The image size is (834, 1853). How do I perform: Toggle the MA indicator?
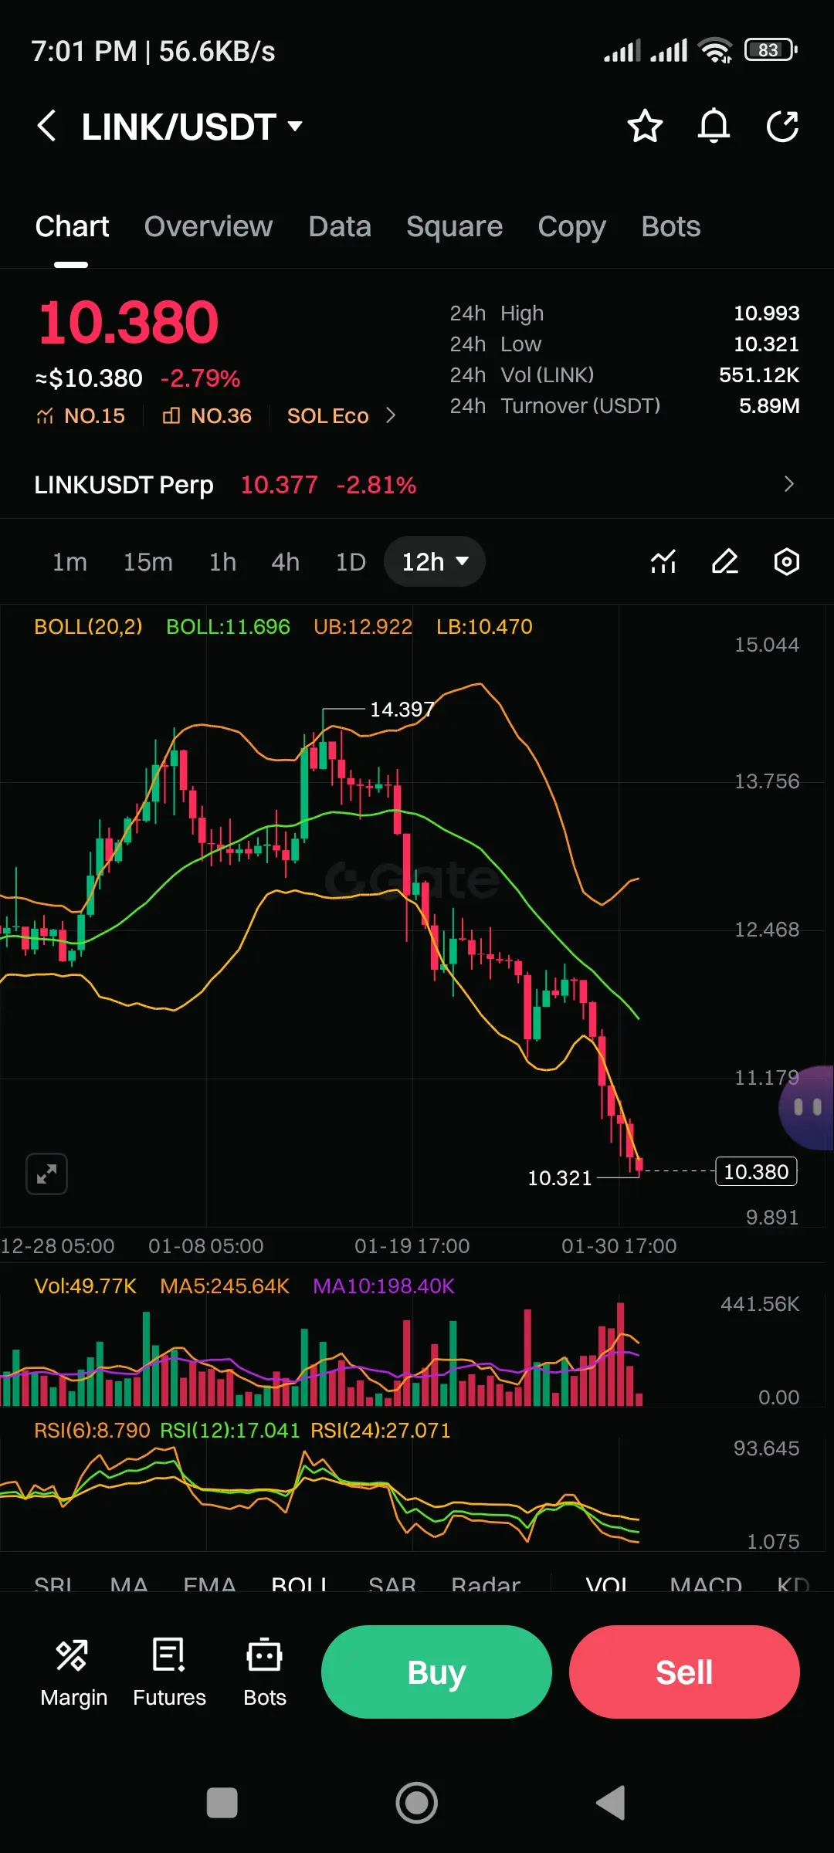coord(129,1584)
